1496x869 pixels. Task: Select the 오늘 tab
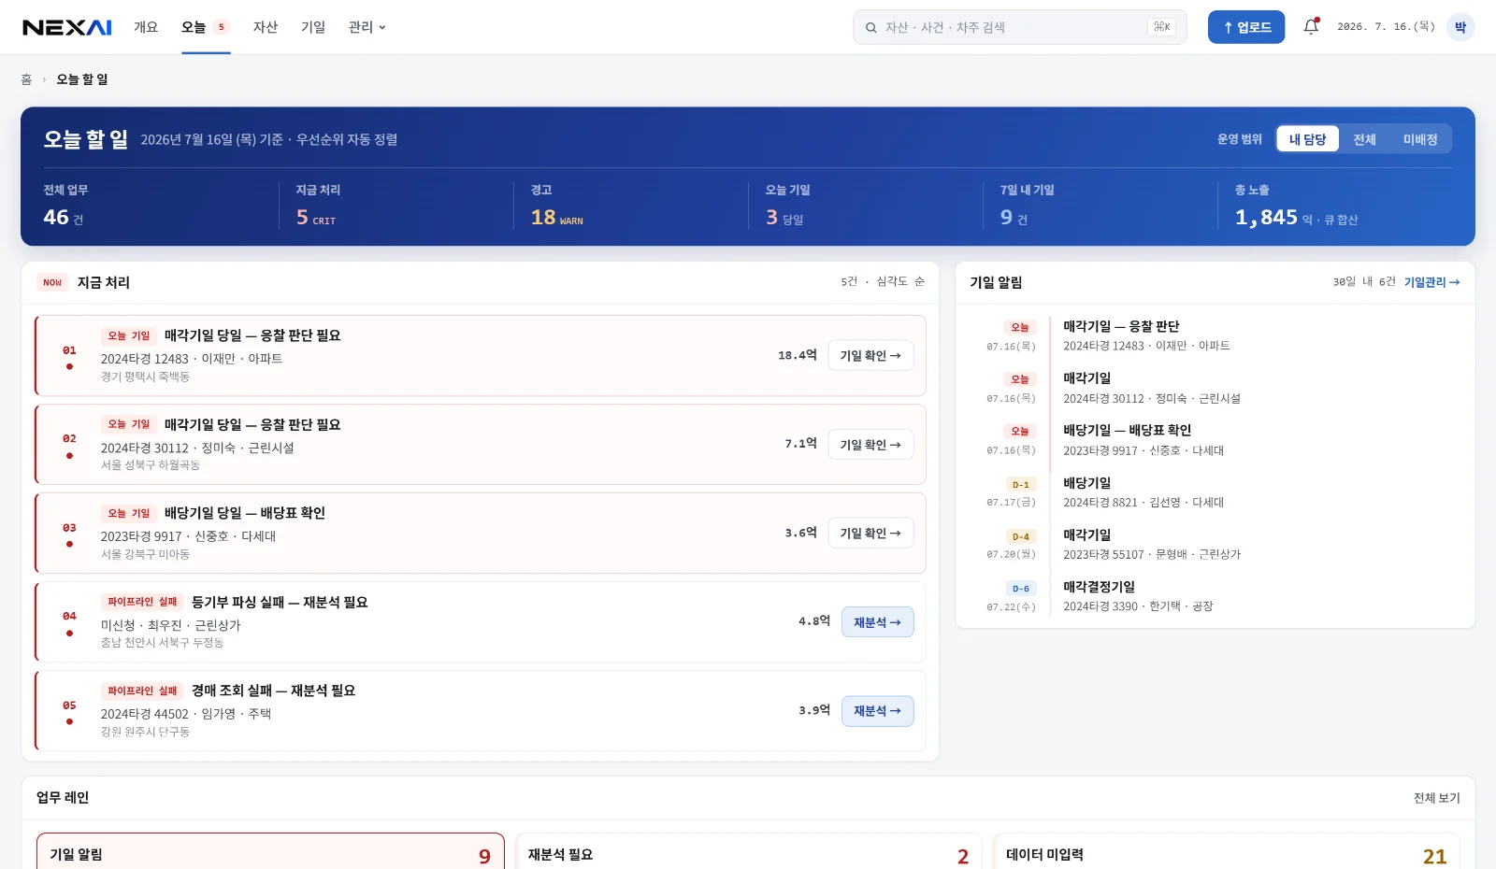tap(206, 27)
